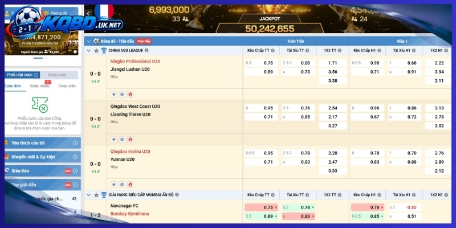The width and height of the screenshot is (456, 228).
Task: Open the Bombay Gymkhana team link
Action: pos(130,214)
